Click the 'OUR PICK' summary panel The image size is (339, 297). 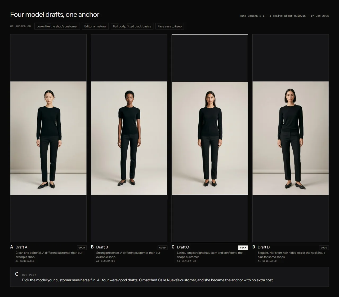pos(169,277)
